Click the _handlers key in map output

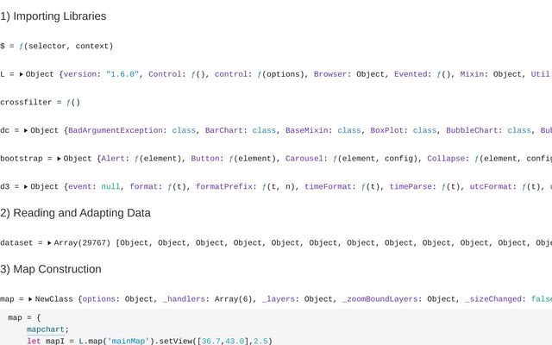pyautogui.click(x=184, y=299)
